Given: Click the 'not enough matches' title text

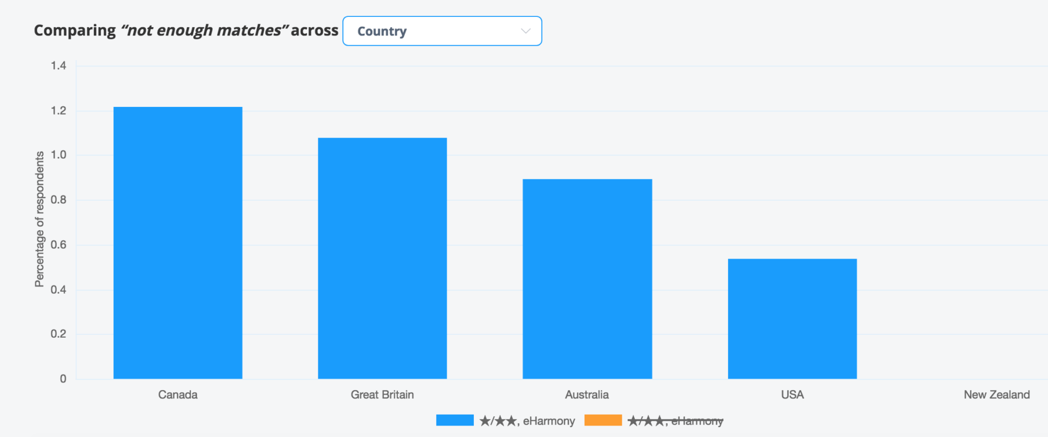Looking at the screenshot, I should pyautogui.click(x=204, y=31).
